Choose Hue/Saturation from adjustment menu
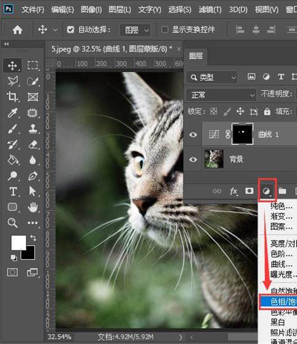The width and height of the screenshot is (297, 344). [x=278, y=302]
